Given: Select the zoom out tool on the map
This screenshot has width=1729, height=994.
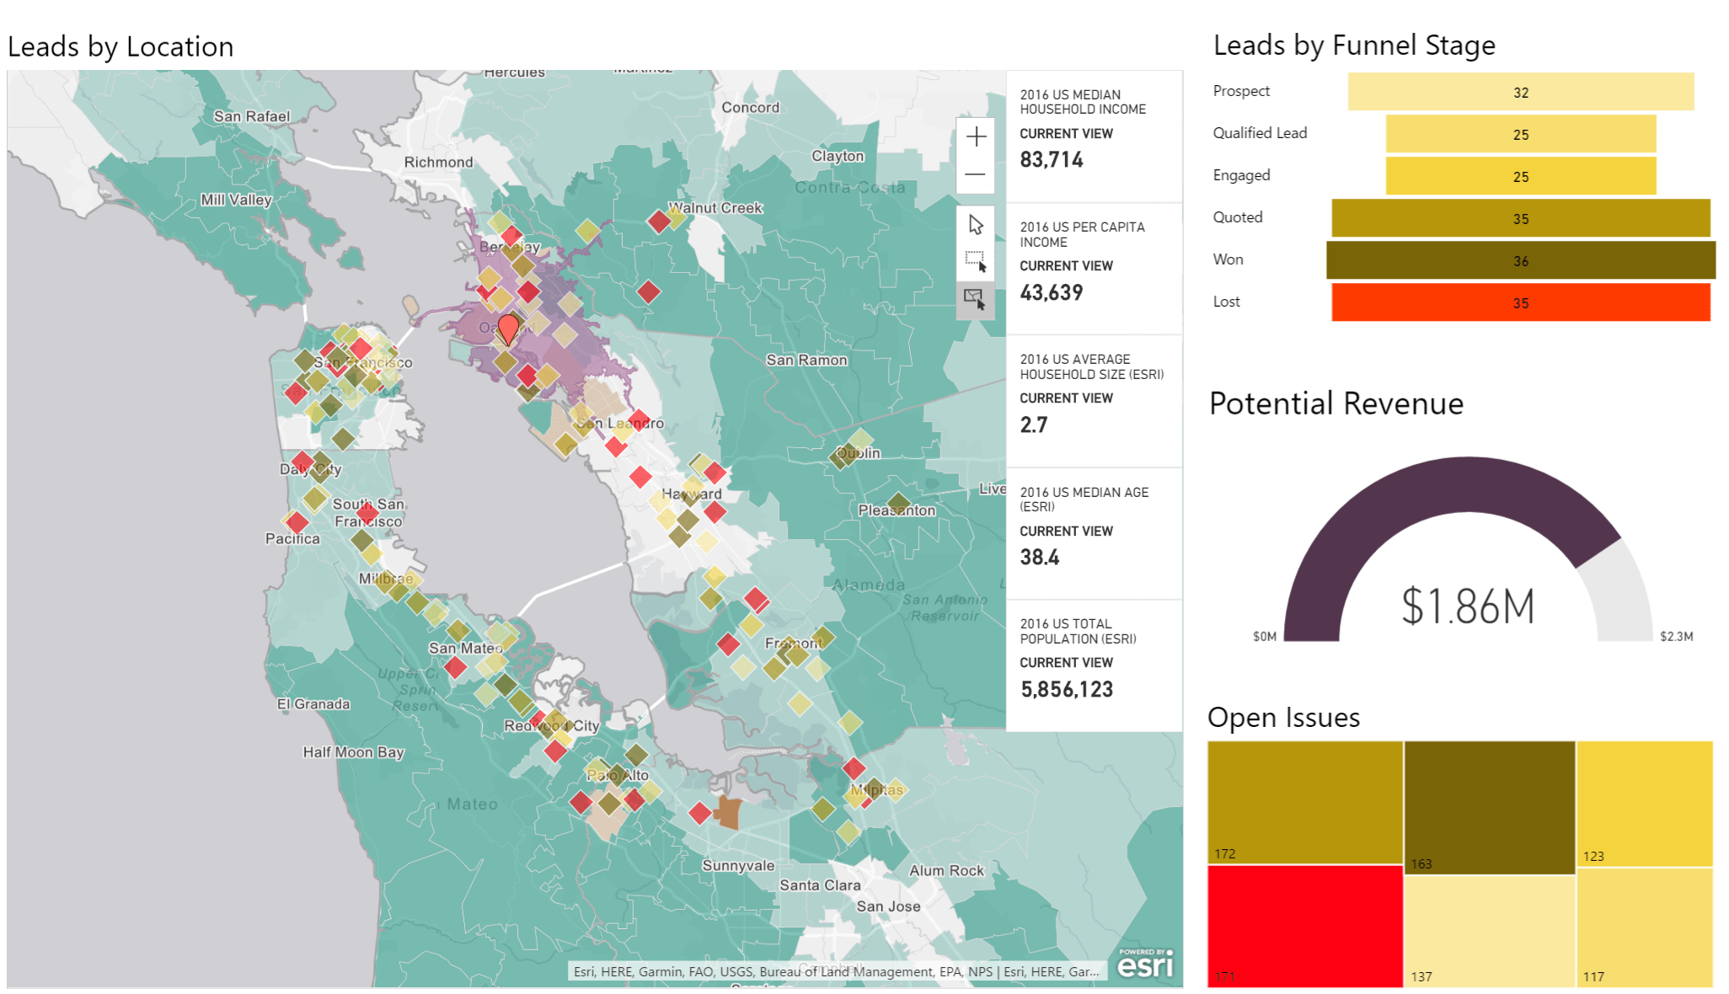Looking at the screenshot, I should pyautogui.click(x=975, y=173).
